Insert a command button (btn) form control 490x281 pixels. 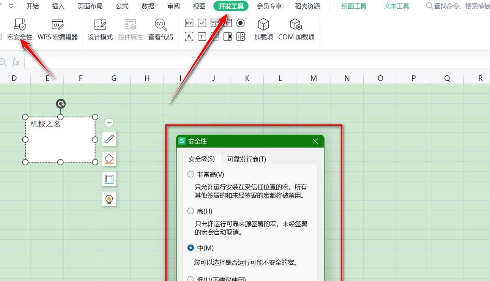pos(189,23)
